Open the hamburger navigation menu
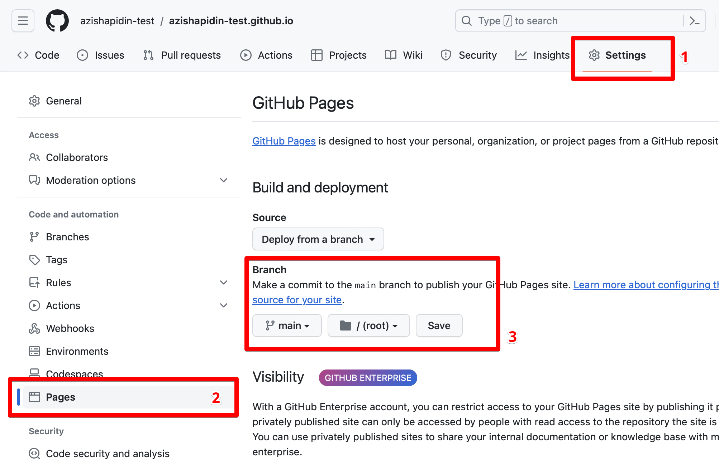 23,21
